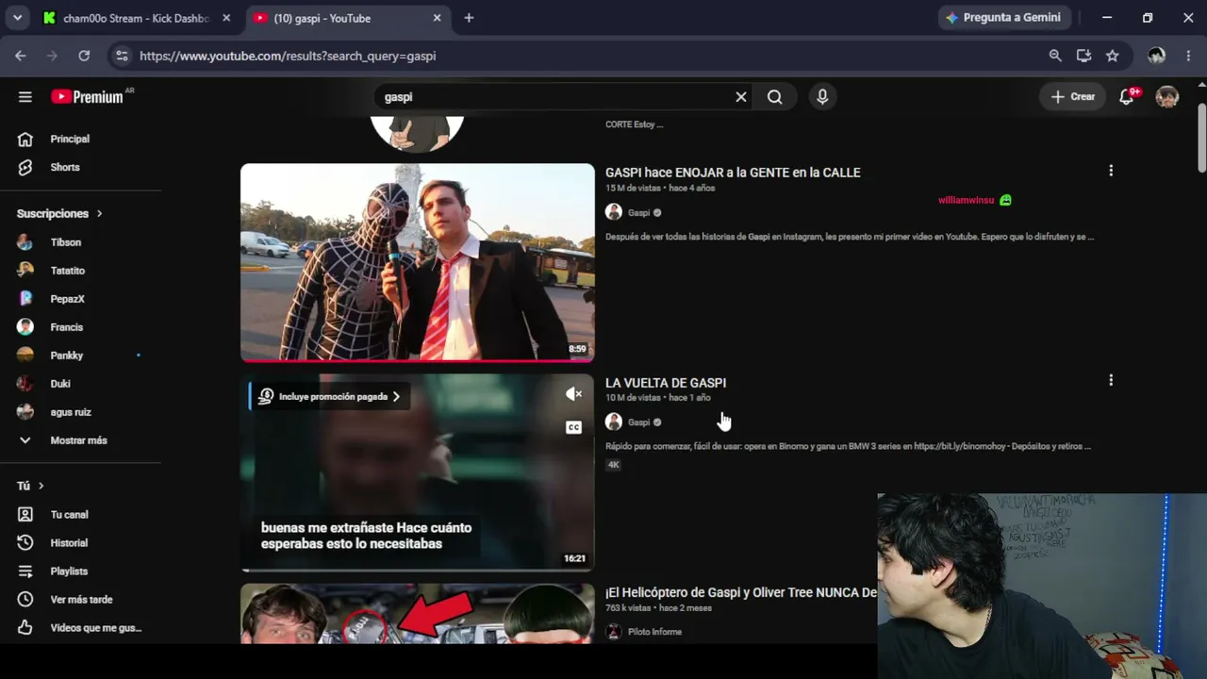This screenshot has width=1207, height=679.
Task: Open options for GASPI hace ENOJAR video
Action: 1111,171
